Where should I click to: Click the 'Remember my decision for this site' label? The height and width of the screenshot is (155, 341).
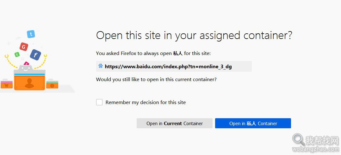click(146, 102)
